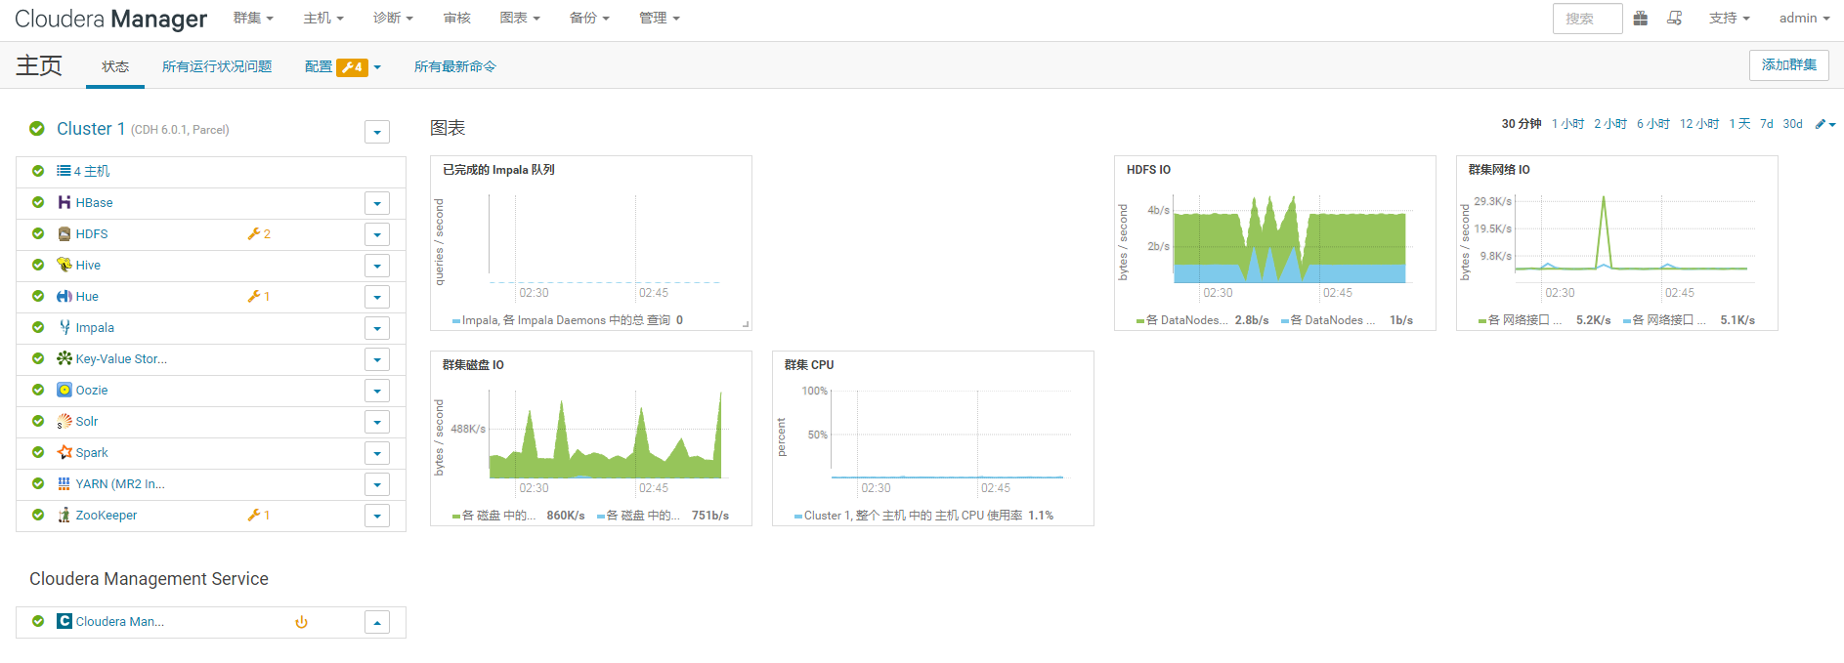This screenshot has height=663, width=1844.
Task: Open the 群集网络 IO chart title
Action: [1499, 170]
